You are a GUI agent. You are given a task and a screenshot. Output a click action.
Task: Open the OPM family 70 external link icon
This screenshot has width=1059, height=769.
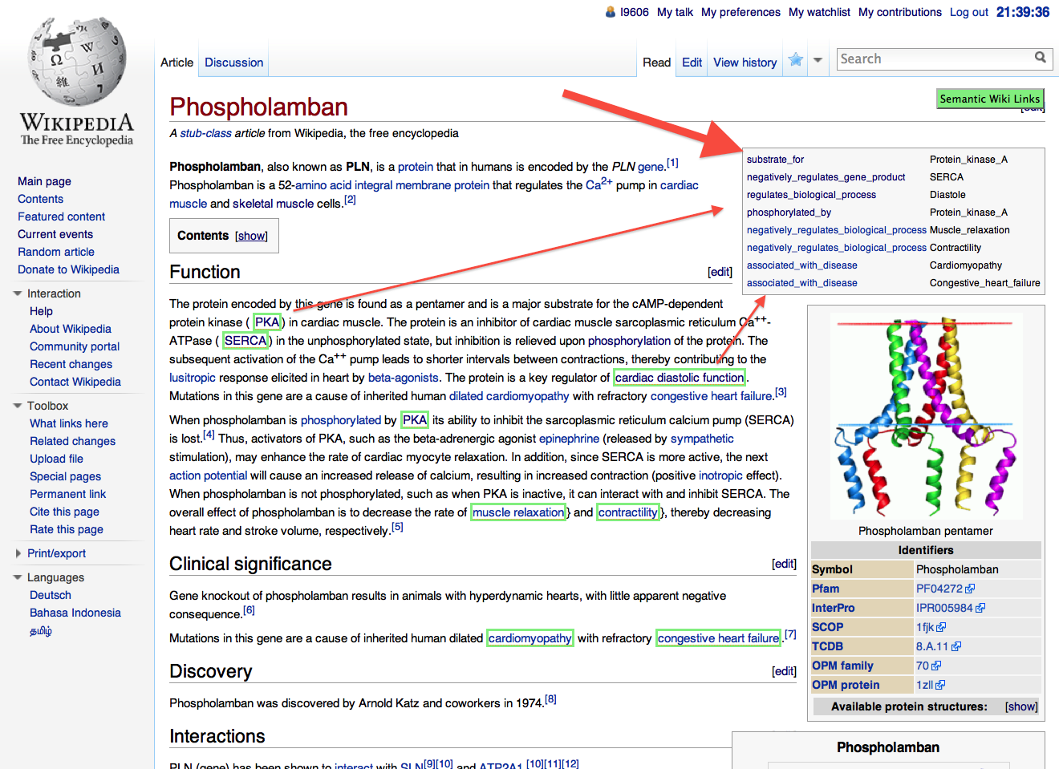[x=937, y=666]
